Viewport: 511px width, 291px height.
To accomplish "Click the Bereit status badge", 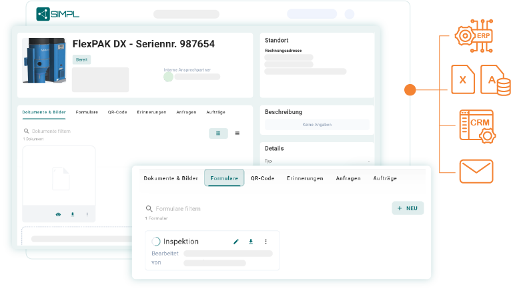I will pos(81,59).
